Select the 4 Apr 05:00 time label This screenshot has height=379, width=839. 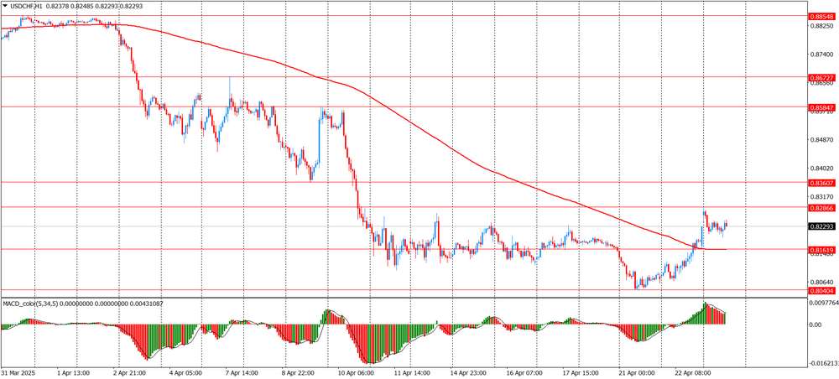pos(187,372)
